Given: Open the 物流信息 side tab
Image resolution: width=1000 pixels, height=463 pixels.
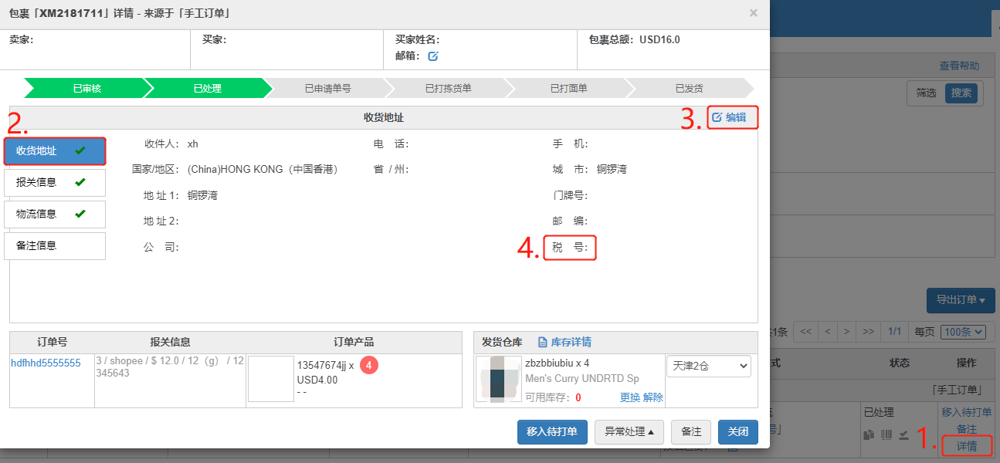Looking at the screenshot, I should click(x=55, y=215).
